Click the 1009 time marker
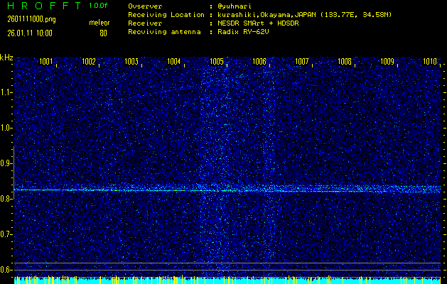The width and height of the screenshot is (447, 284). [387, 61]
